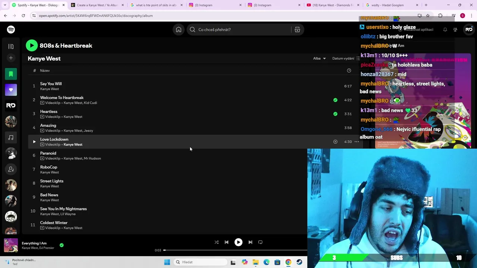Image resolution: width=477 pixels, height=268 pixels.
Task: Open DJ Premier link in now playing
Action: pos(46,248)
